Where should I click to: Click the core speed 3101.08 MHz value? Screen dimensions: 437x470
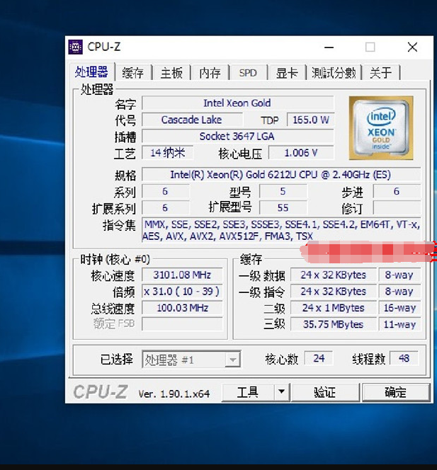coord(182,275)
